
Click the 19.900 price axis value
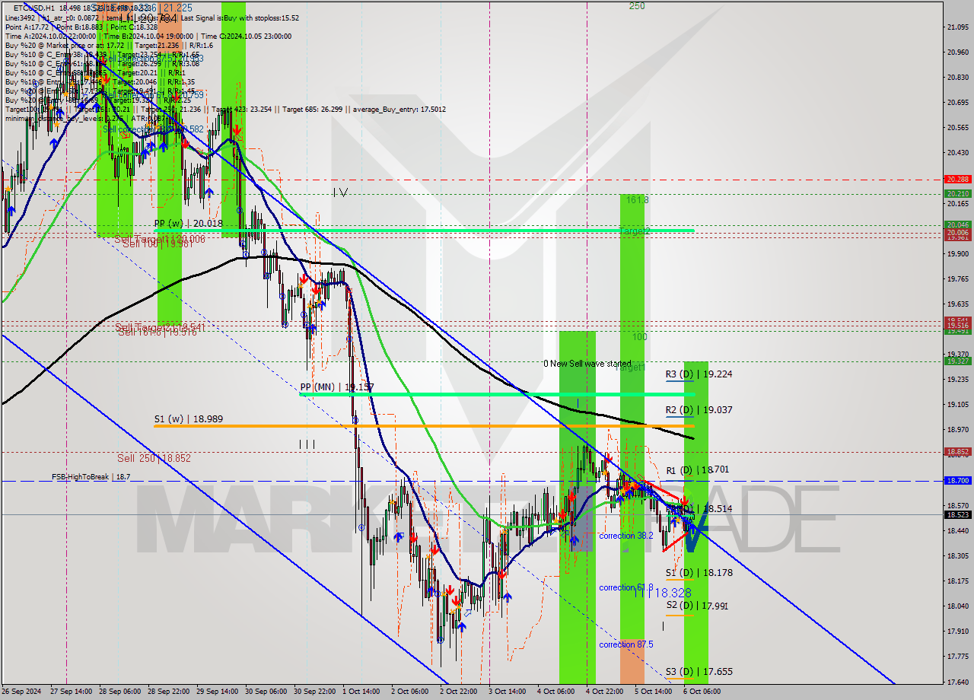click(x=957, y=254)
